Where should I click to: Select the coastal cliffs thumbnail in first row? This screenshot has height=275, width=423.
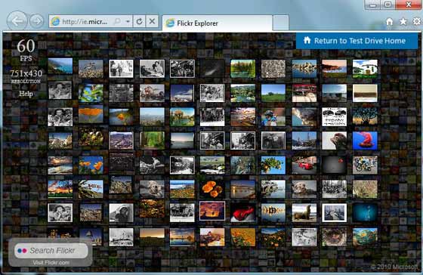coord(60,66)
